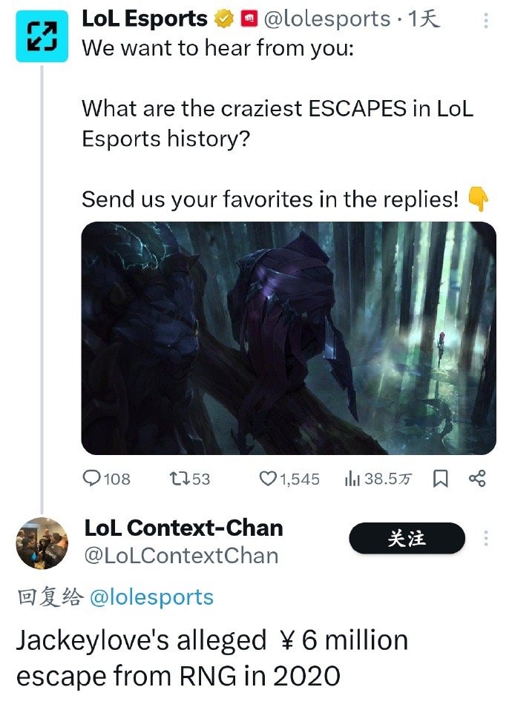
Task: Follow LoL Context-Chan with 关注 button
Action: [x=407, y=538]
